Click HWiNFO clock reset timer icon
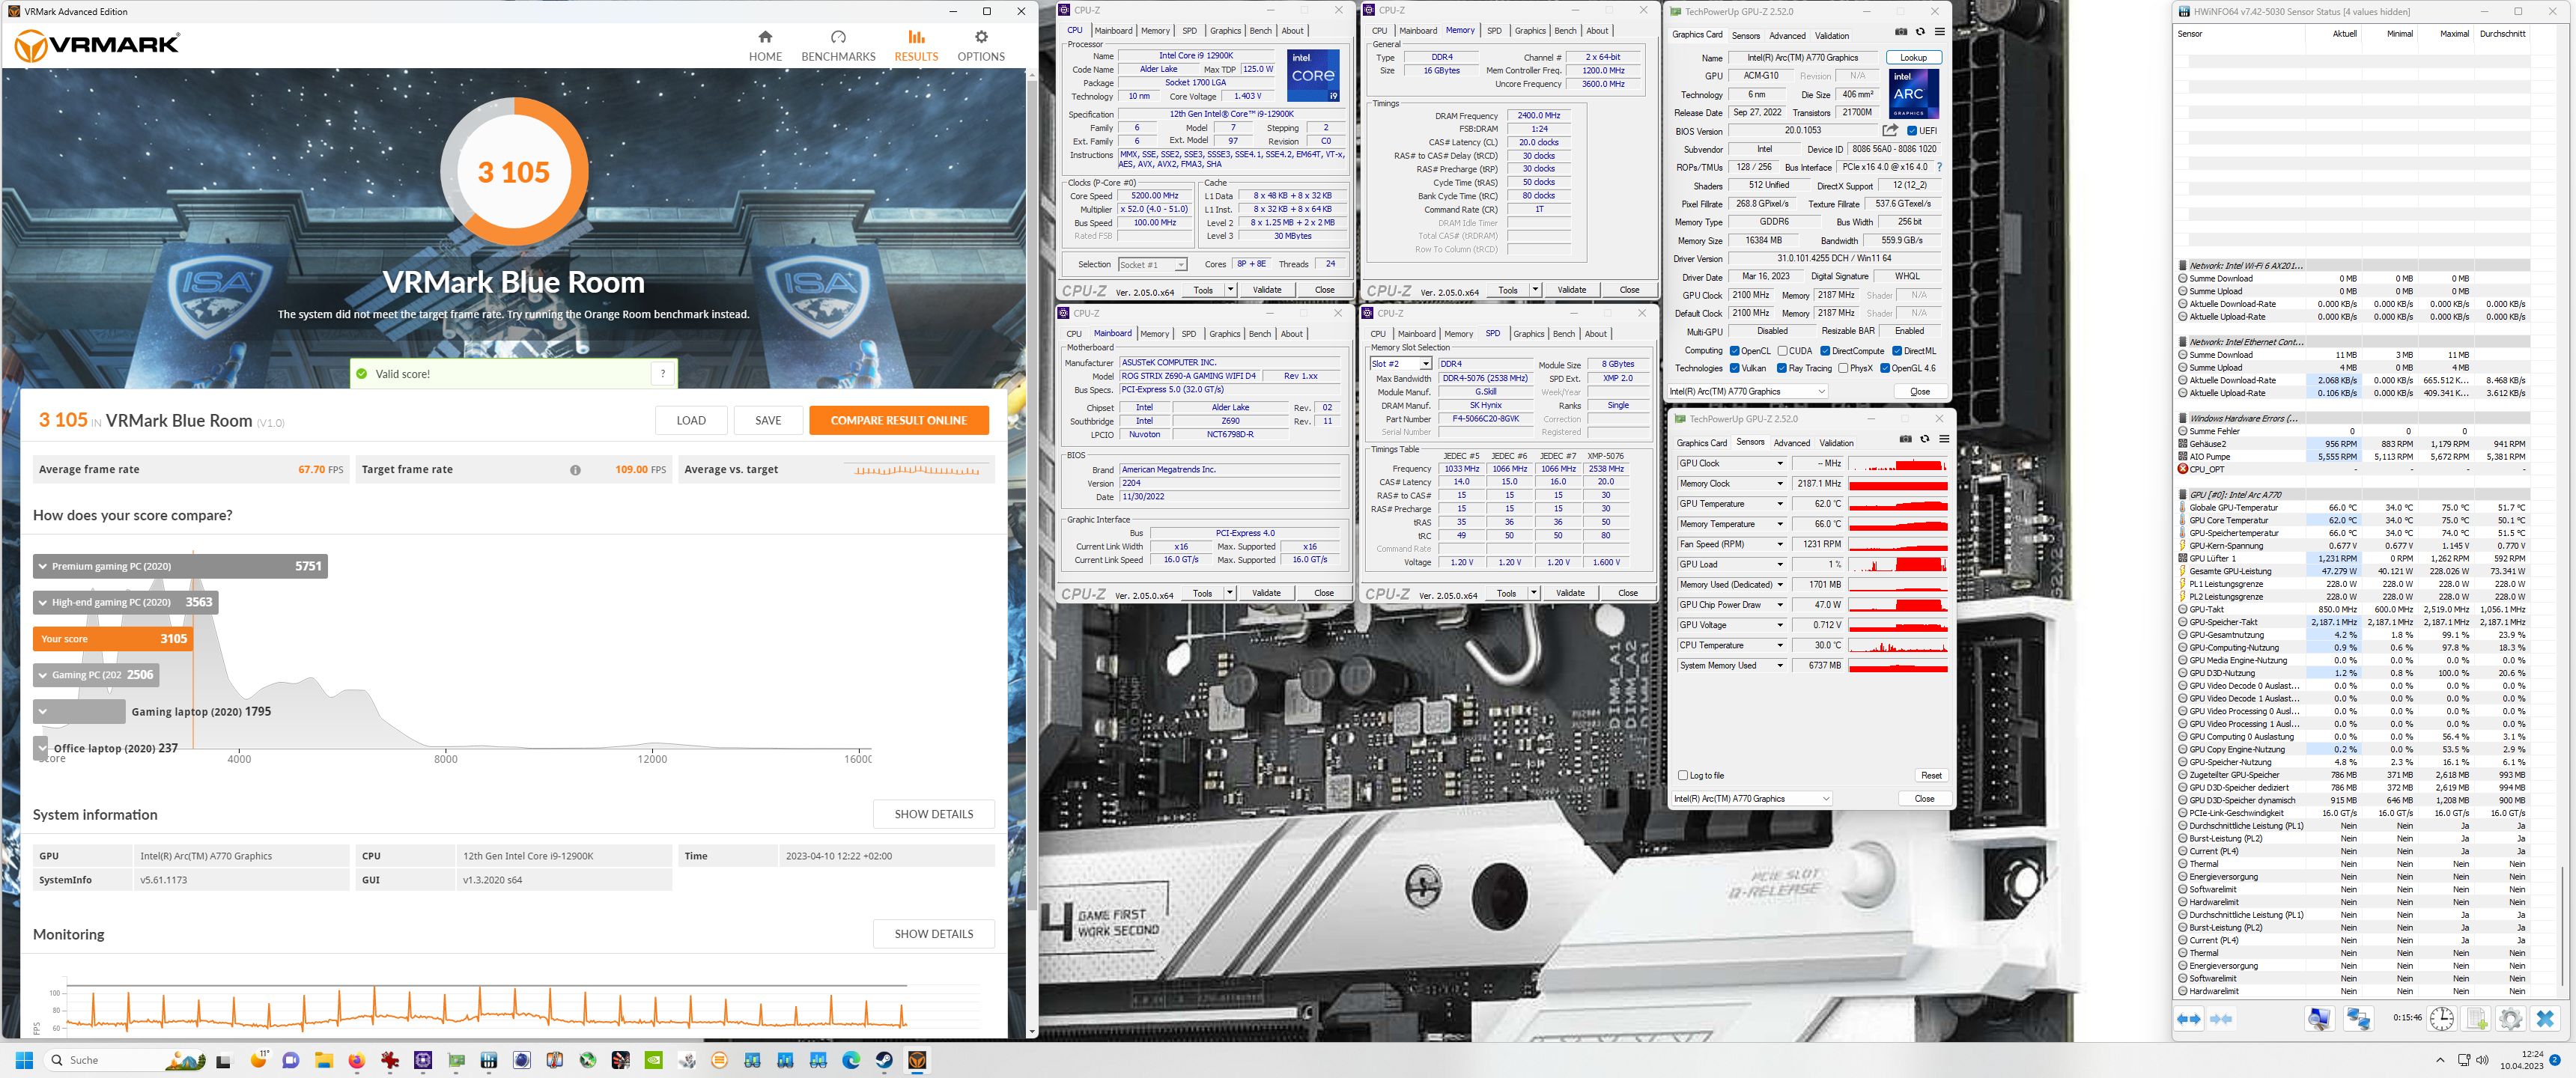 pos(2441,1019)
